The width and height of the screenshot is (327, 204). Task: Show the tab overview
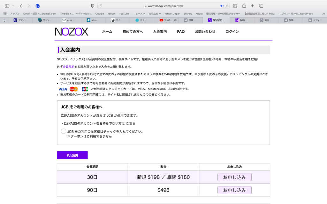click(x=261, y=6)
